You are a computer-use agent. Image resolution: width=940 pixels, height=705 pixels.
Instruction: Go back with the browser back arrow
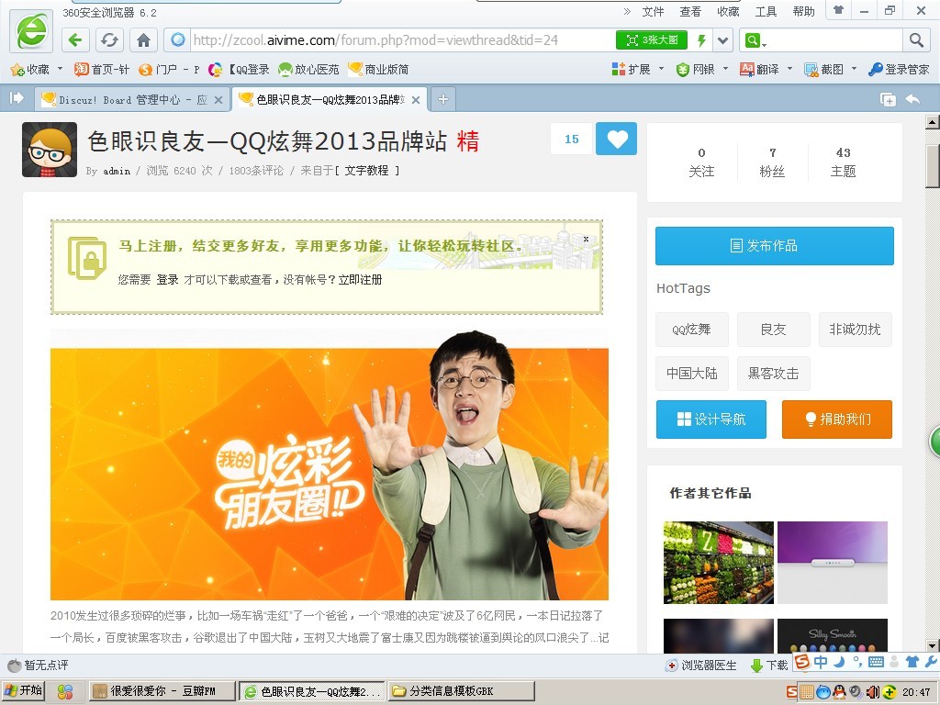click(x=75, y=40)
